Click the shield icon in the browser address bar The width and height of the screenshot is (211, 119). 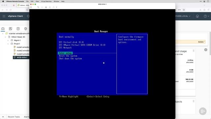[27, 10]
